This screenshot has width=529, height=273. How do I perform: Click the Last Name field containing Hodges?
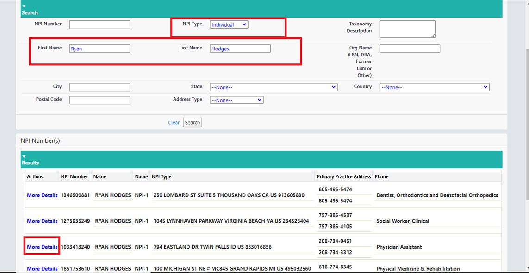pyautogui.click(x=240, y=49)
